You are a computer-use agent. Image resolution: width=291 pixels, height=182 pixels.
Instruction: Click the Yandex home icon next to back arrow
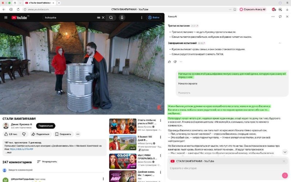11,9
